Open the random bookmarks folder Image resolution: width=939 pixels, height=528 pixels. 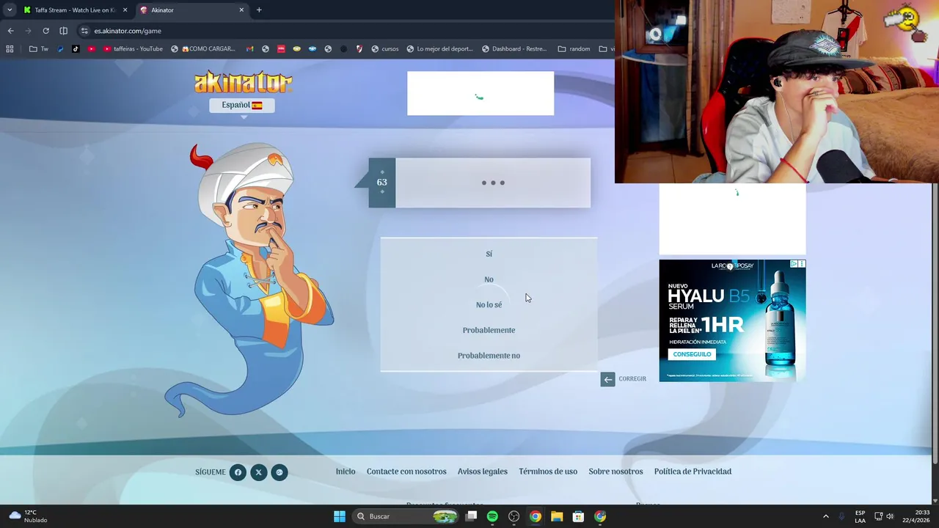click(574, 49)
